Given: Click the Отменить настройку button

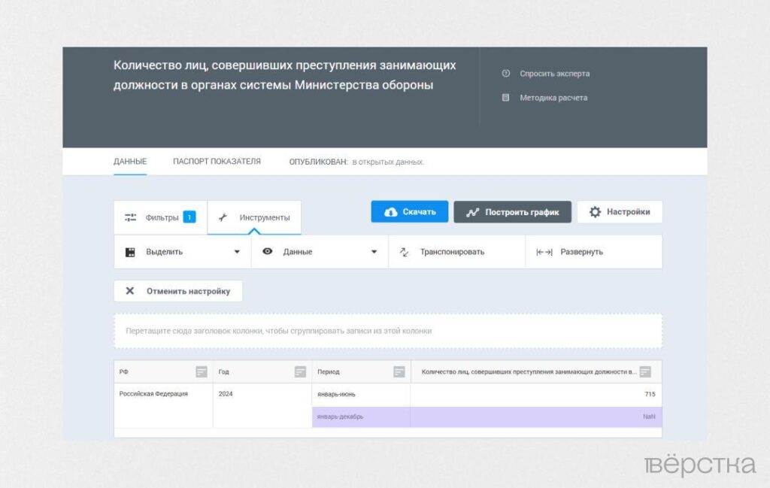Looking at the screenshot, I should point(177,291).
